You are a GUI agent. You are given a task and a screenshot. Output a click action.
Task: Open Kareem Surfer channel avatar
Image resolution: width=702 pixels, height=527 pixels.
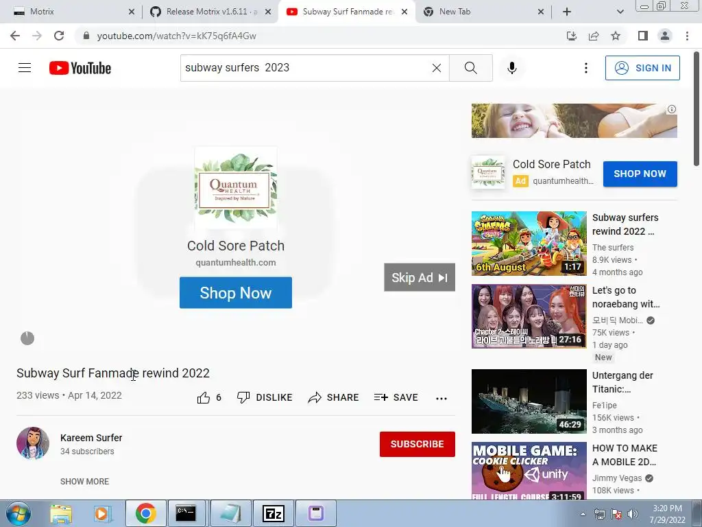[x=33, y=443]
